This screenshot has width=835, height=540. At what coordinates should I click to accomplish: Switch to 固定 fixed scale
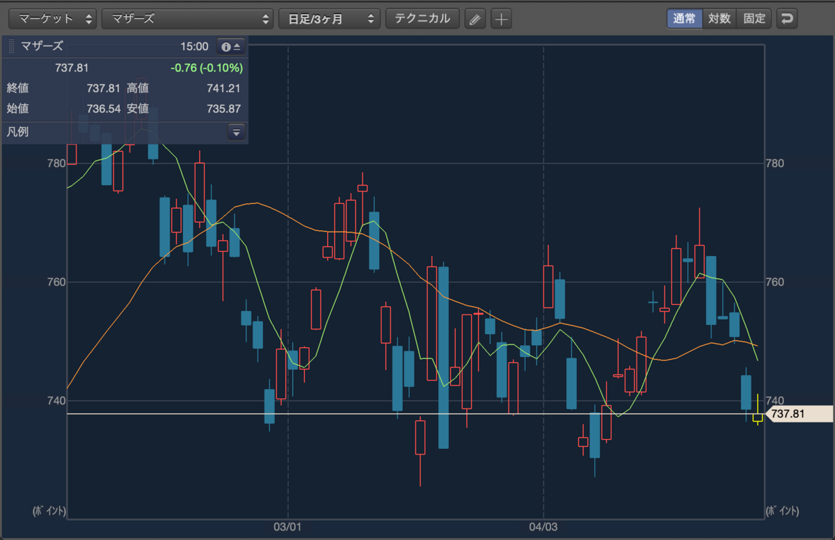coord(754,19)
